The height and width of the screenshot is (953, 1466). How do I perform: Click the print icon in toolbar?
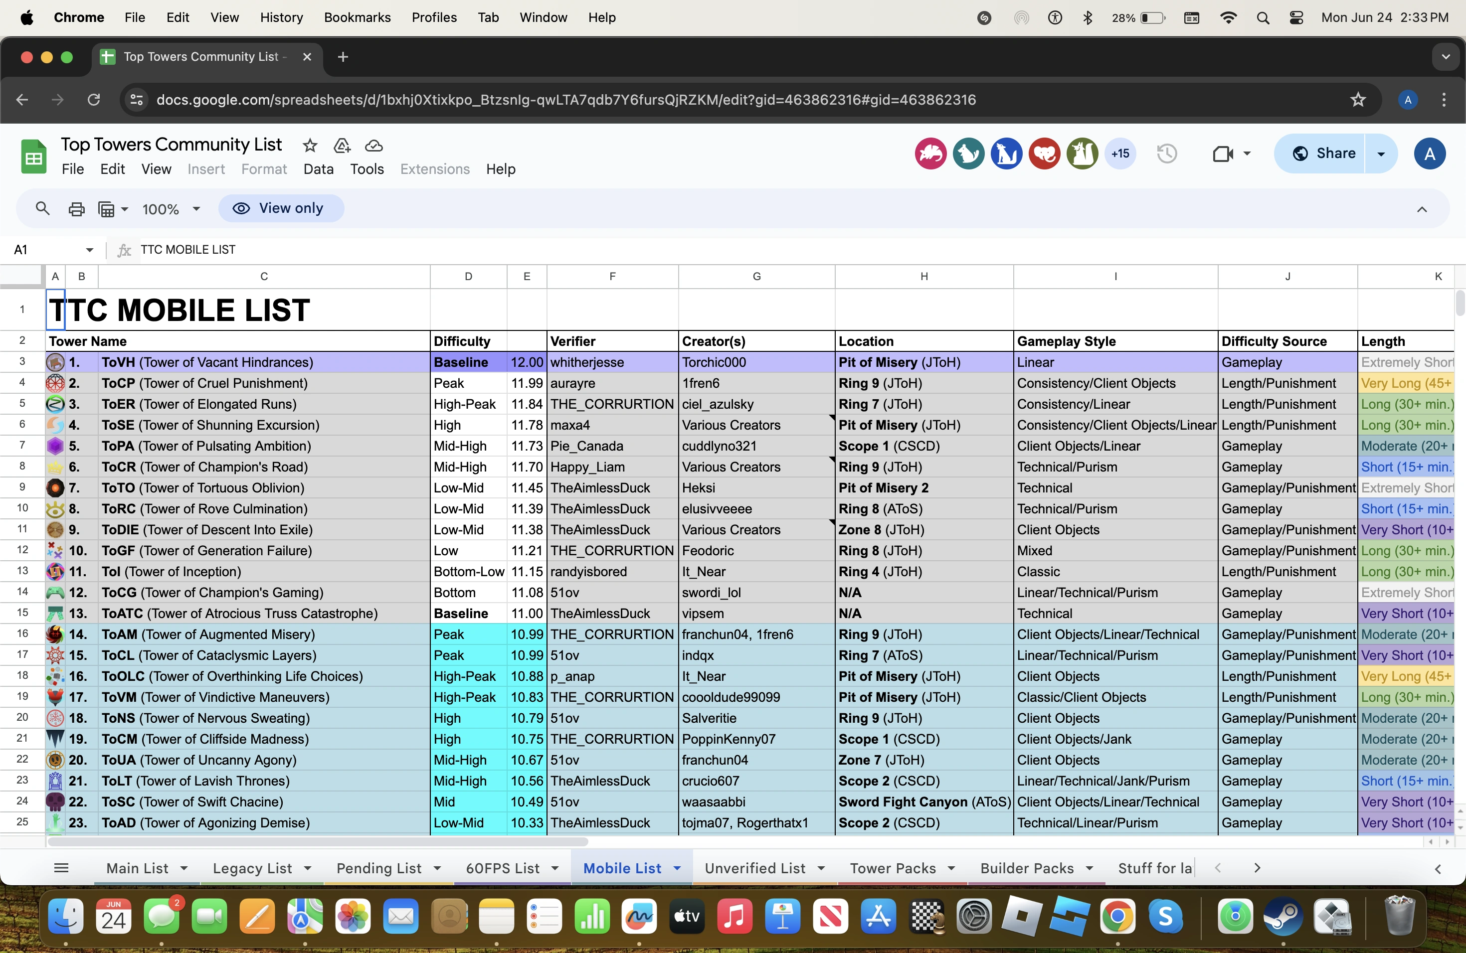pyautogui.click(x=76, y=209)
